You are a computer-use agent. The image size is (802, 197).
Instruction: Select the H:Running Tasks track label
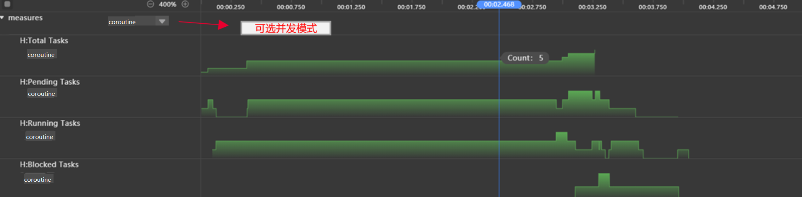click(50, 123)
